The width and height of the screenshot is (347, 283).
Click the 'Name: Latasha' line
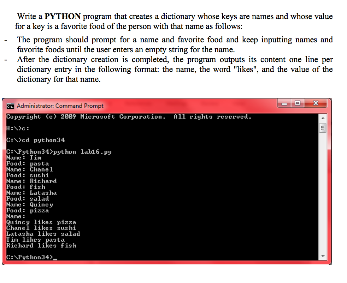coord(32,193)
